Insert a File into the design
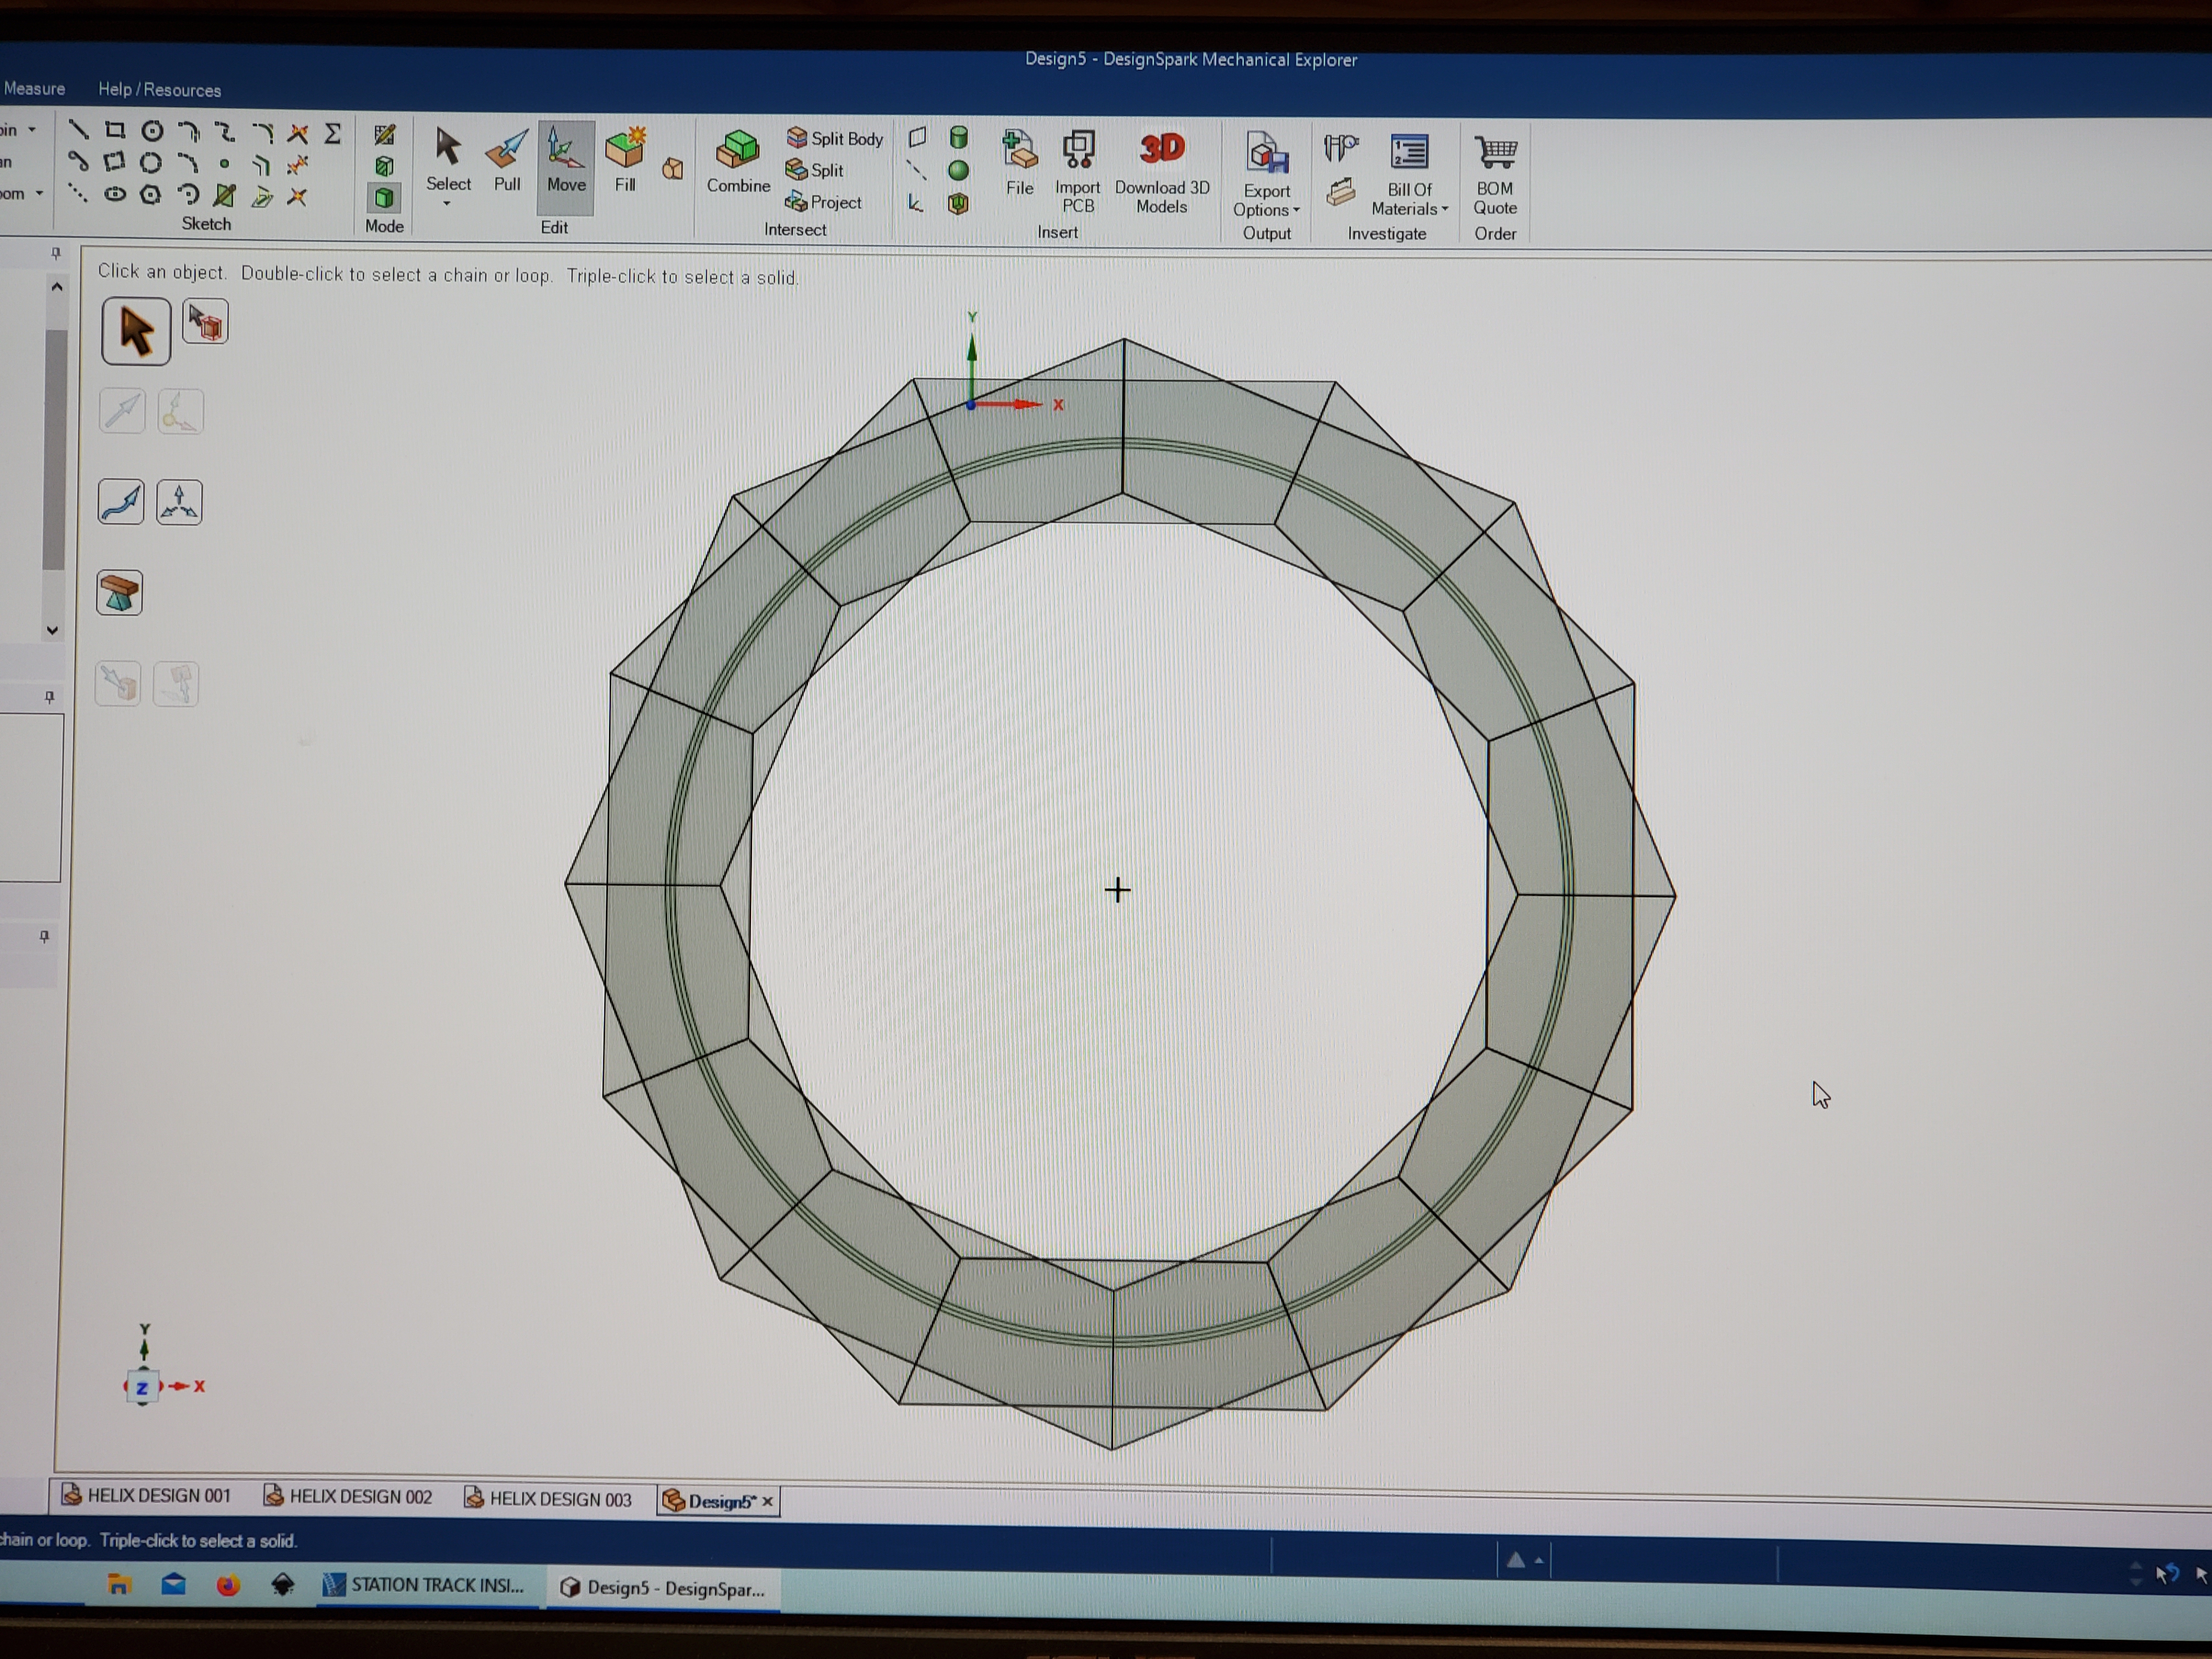This screenshot has width=2212, height=1659. pos(1020,163)
